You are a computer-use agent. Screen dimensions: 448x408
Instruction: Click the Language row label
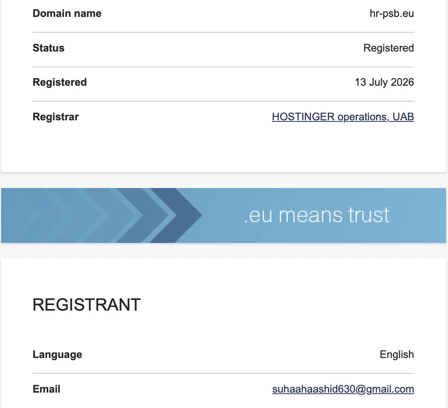point(58,355)
